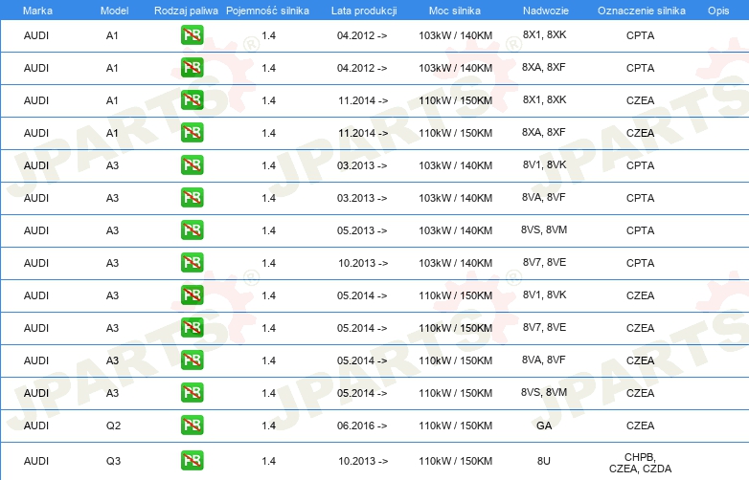This screenshot has height=480, width=749.
Task: Click the Marka column header
Action: (x=37, y=11)
